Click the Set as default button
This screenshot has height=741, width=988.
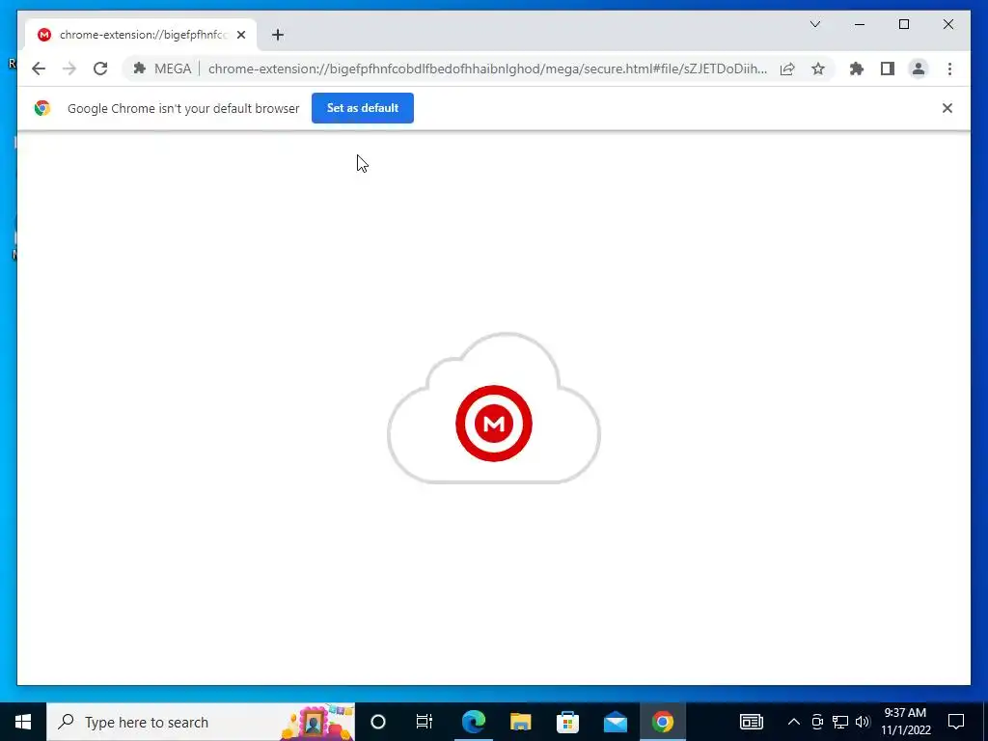point(363,108)
